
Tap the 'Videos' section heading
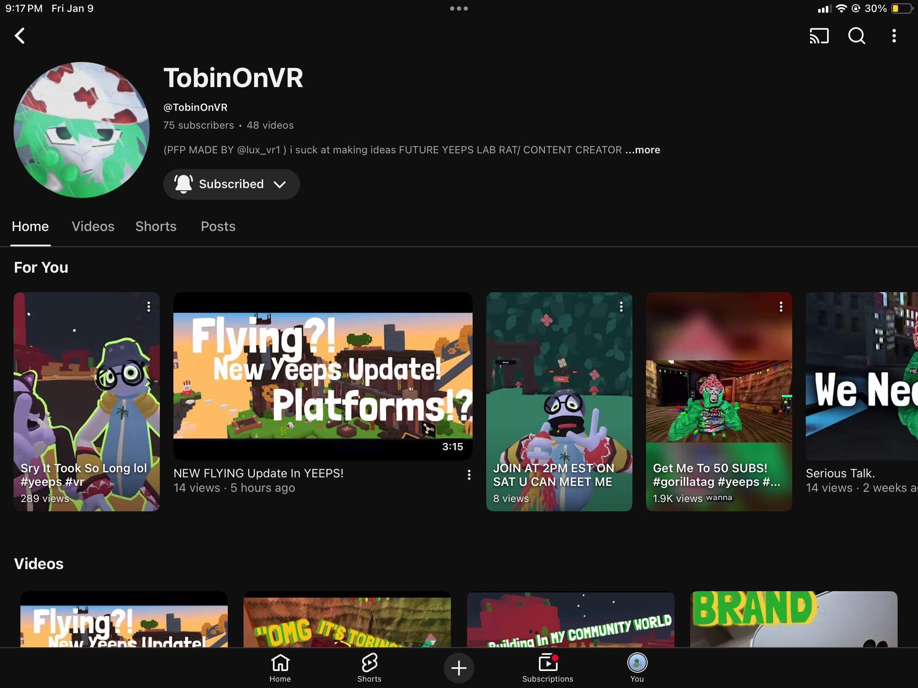[39, 564]
